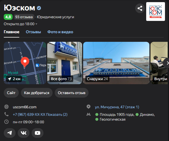Open the Telegram social link

10,133
